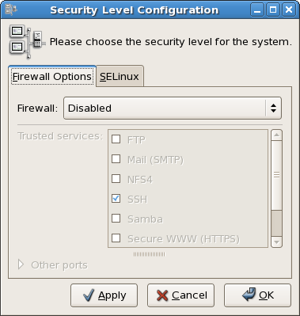Image resolution: width=300 pixels, height=316 pixels.
Task: Cancel the configuration dialog
Action: pyautogui.click(x=180, y=295)
